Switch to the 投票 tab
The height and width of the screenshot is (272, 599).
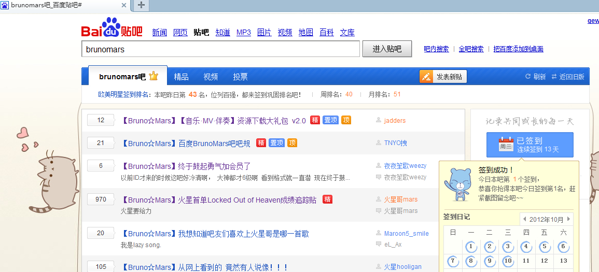(x=240, y=77)
